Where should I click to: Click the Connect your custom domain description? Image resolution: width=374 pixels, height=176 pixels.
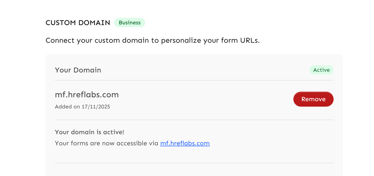coord(152,41)
